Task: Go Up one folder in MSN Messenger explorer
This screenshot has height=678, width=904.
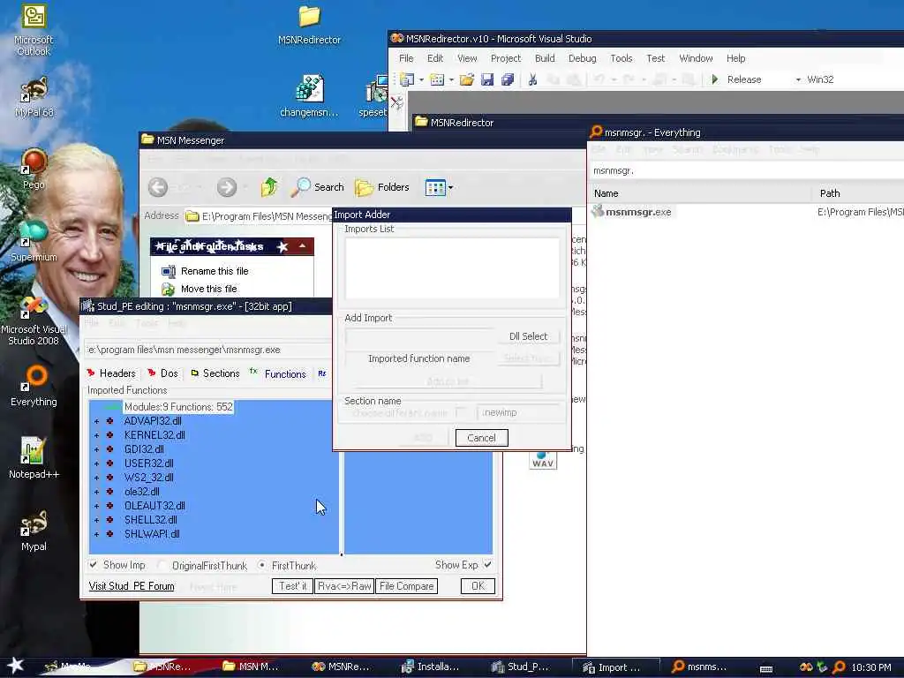Action: click(x=268, y=187)
